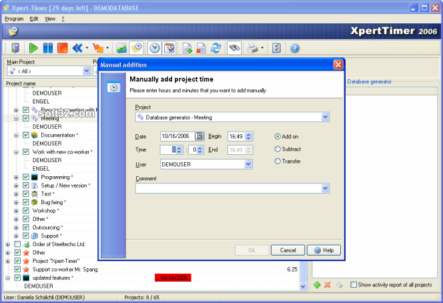Click the round clock toolbar icon
This screenshot has height=303, width=443.
pos(155,48)
